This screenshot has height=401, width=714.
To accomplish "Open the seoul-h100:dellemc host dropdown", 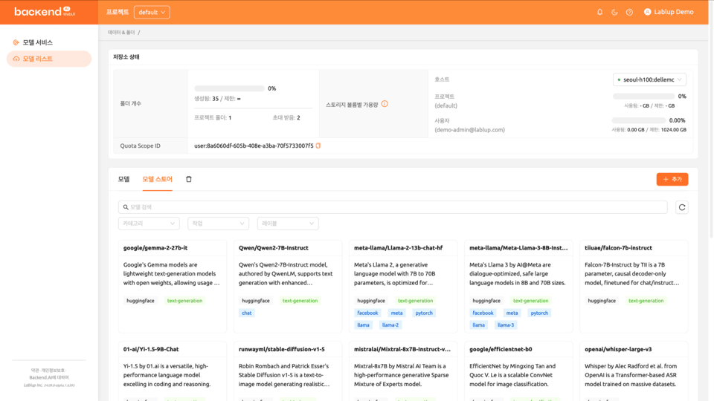I will (x=649, y=79).
